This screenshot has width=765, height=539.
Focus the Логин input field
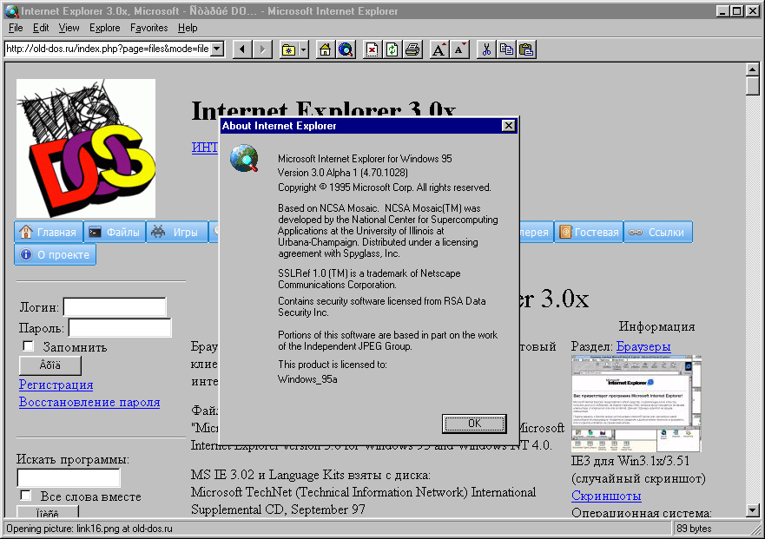point(115,306)
